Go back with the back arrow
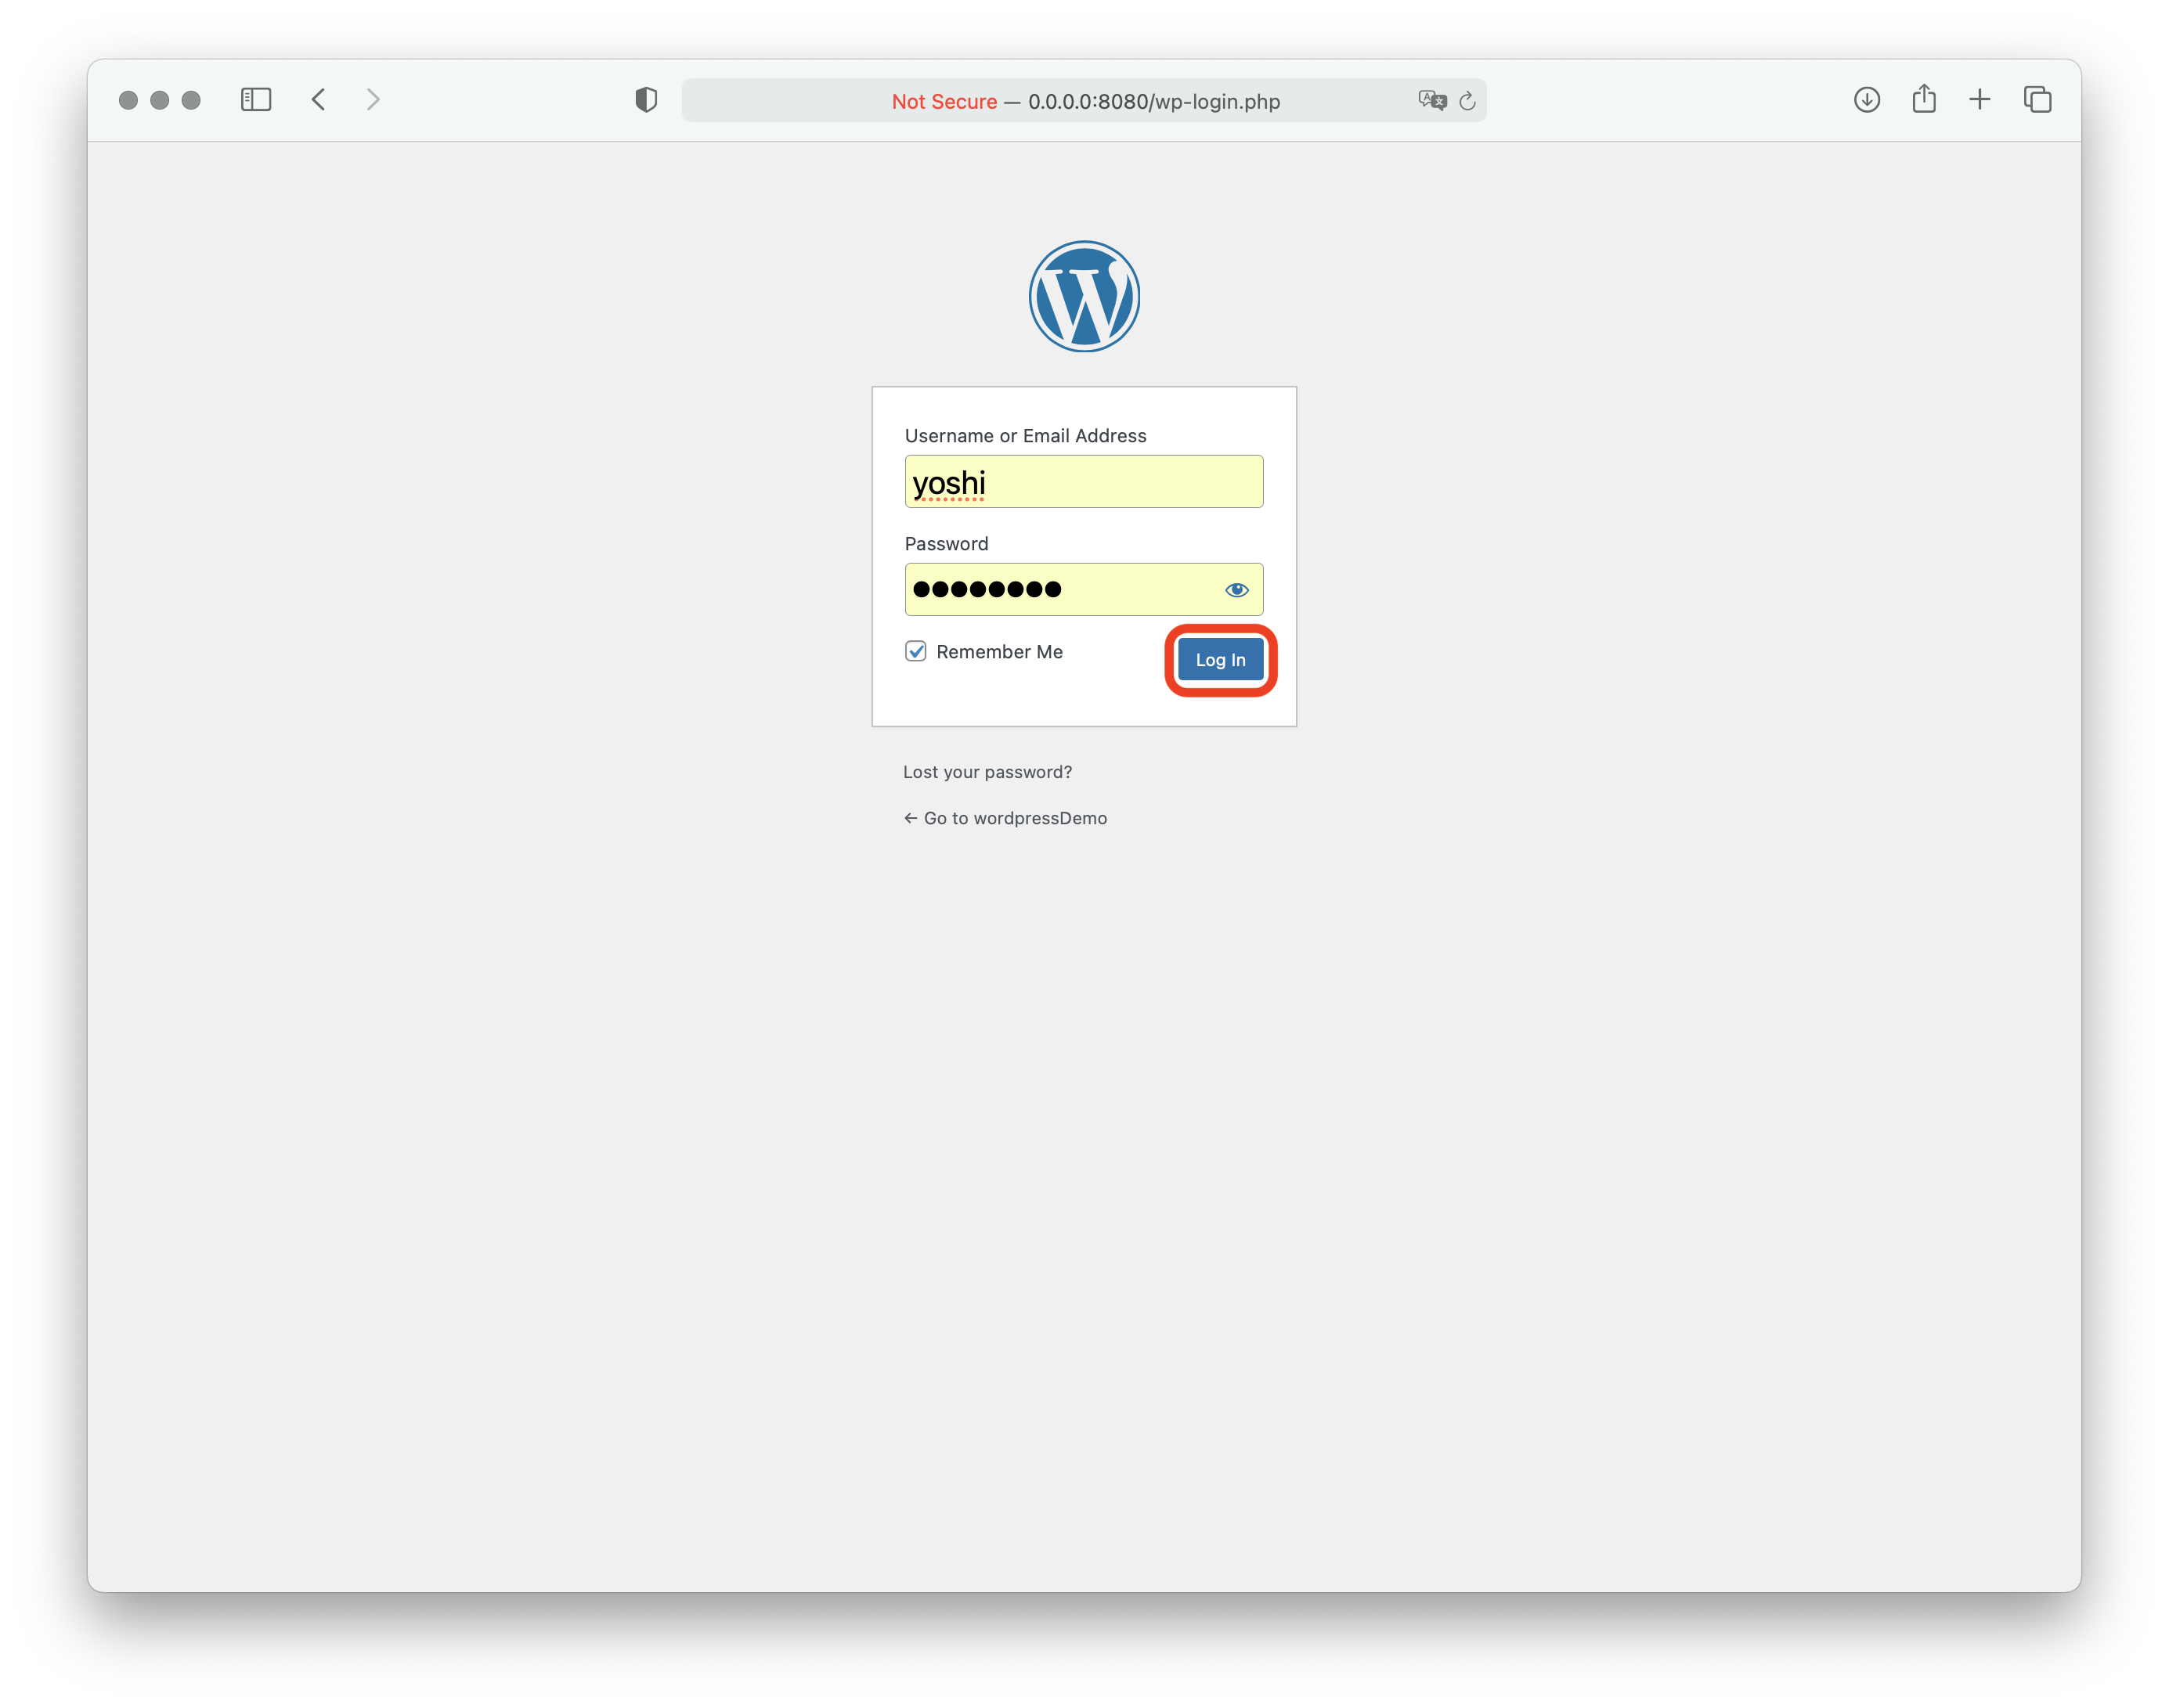The image size is (2169, 1708). click(x=318, y=100)
